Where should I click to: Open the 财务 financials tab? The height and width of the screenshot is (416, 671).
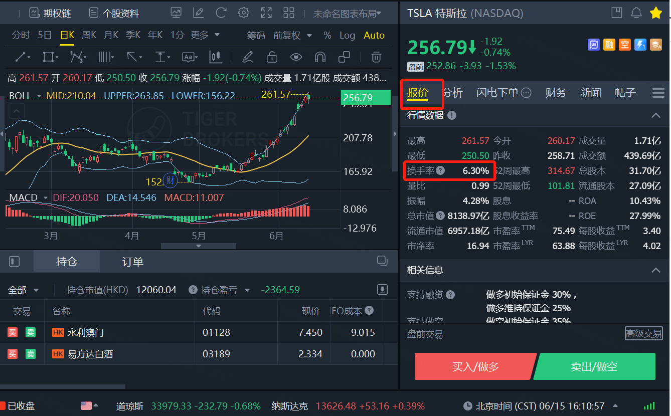click(556, 92)
